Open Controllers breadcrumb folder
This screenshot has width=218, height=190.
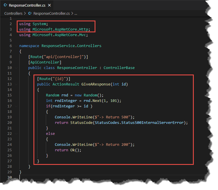coord(13,13)
